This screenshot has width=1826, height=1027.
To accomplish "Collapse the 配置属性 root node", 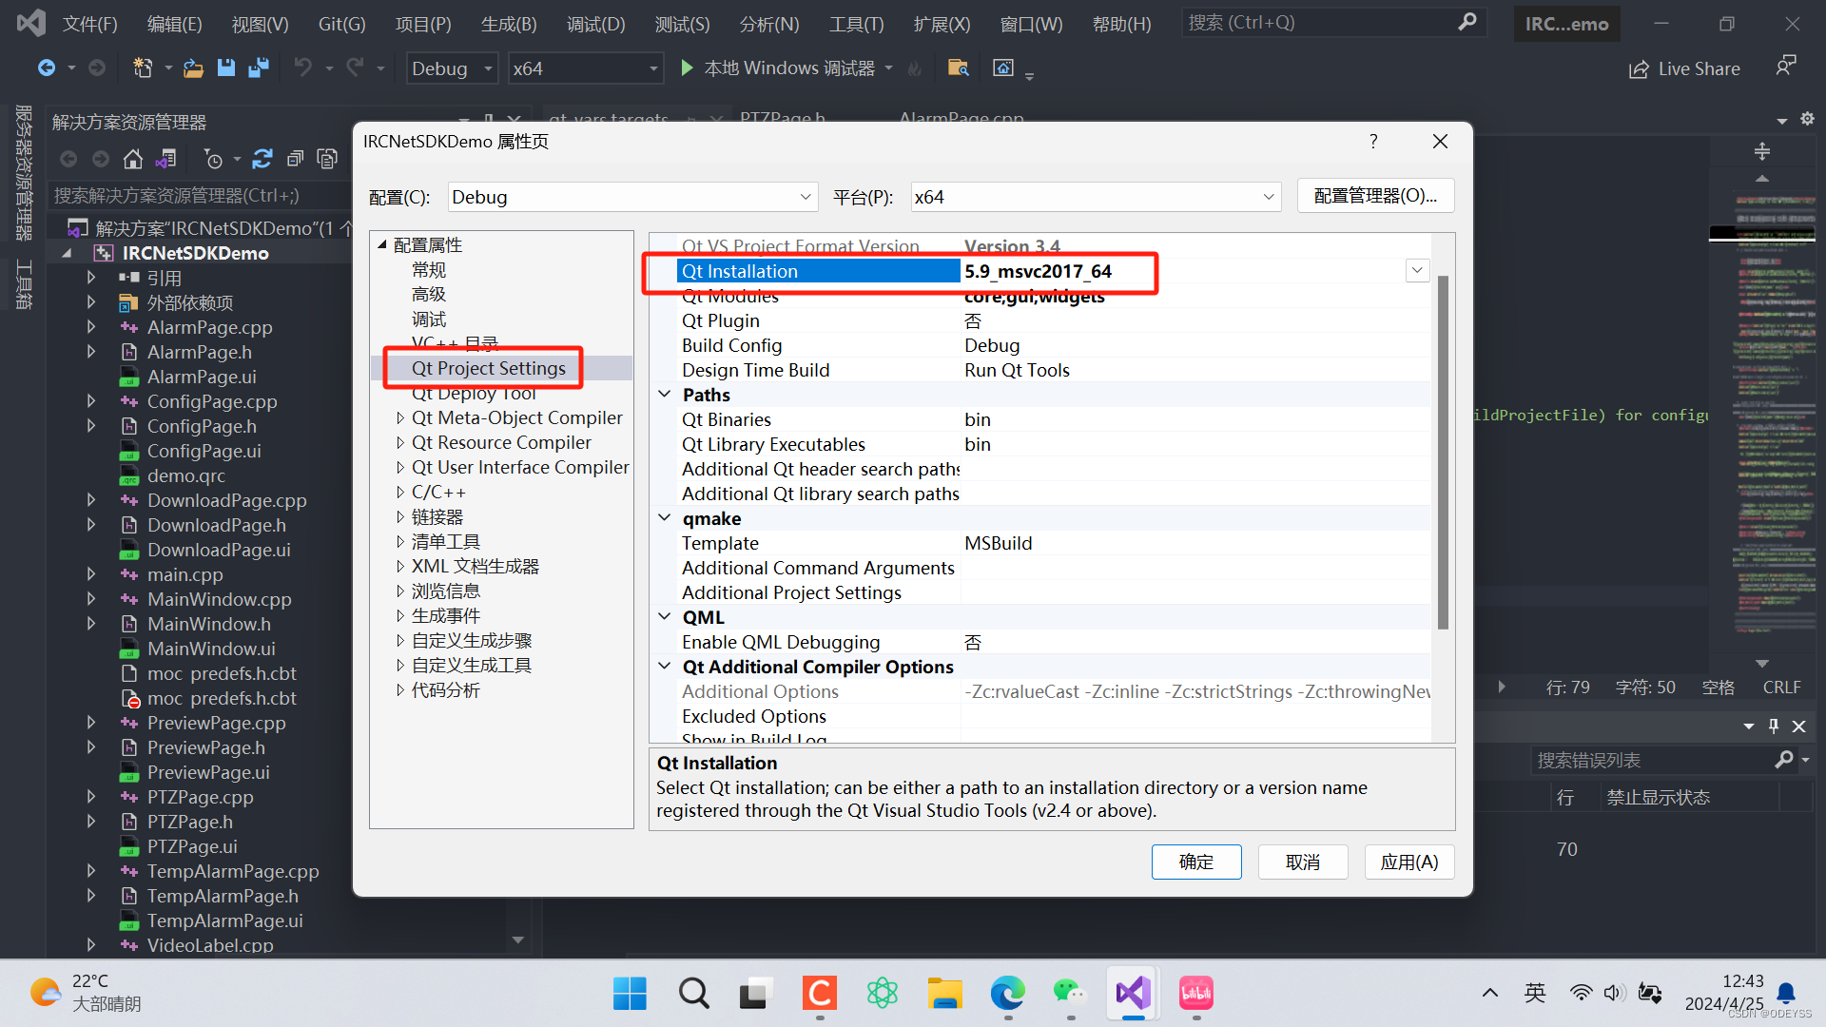I will tap(382, 244).
